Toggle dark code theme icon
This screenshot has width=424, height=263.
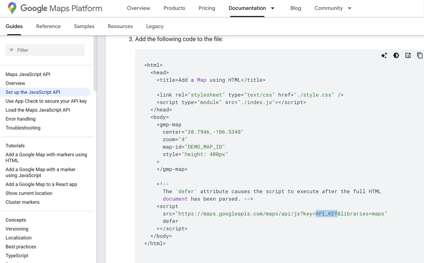coord(396,55)
